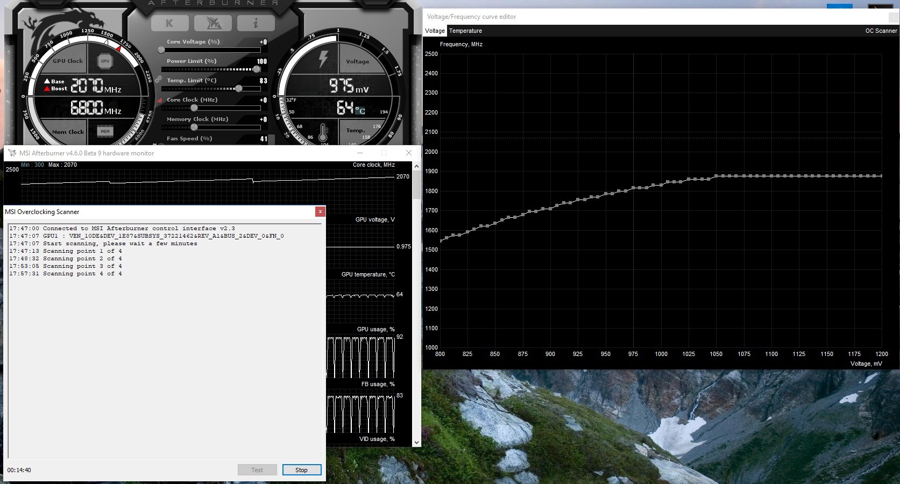Click the Stop button in Overclocking Scanner
The width and height of the screenshot is (900, 484).
[301, 470]
